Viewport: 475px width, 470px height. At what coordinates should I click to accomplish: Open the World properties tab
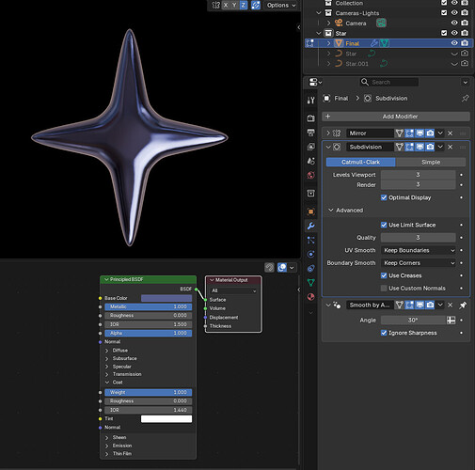tap(310, 175)
